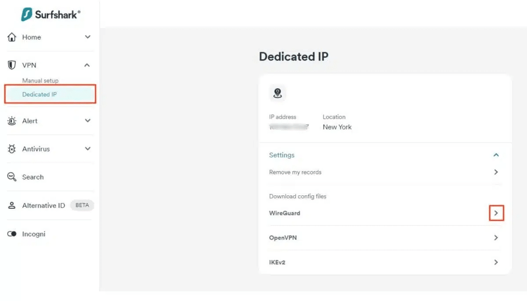
Task: Collapse the Settings section arrow
Action: 496,155
